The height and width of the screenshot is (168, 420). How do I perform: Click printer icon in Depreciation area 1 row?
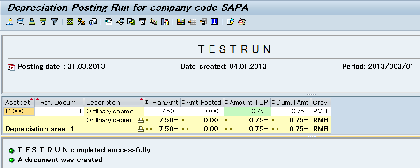[x=141, y=129]
